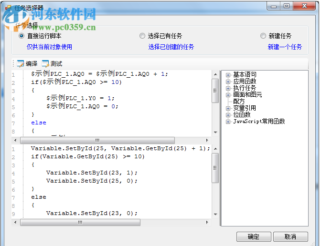Click line '$示例PLC_1.AQ0 = 0;' in upper editor
This screenshot has width=321, height=246.
click(82, 106)
